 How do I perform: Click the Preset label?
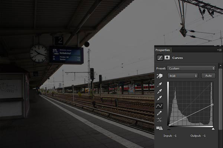pyautogui.click(x=161, y=68)
